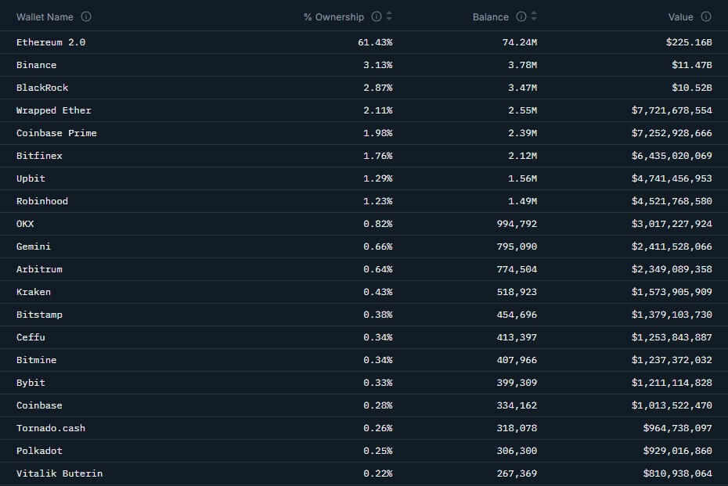Click the Polkadot 0.25% ownership cell
Viewport: 728px width, 486px height.
pos(377,451)
